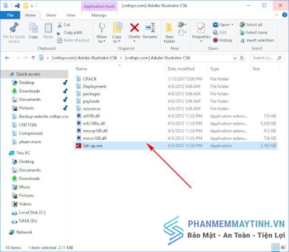
Task: Click Copy path in Clipboard group
Action: tap(70, 32)
